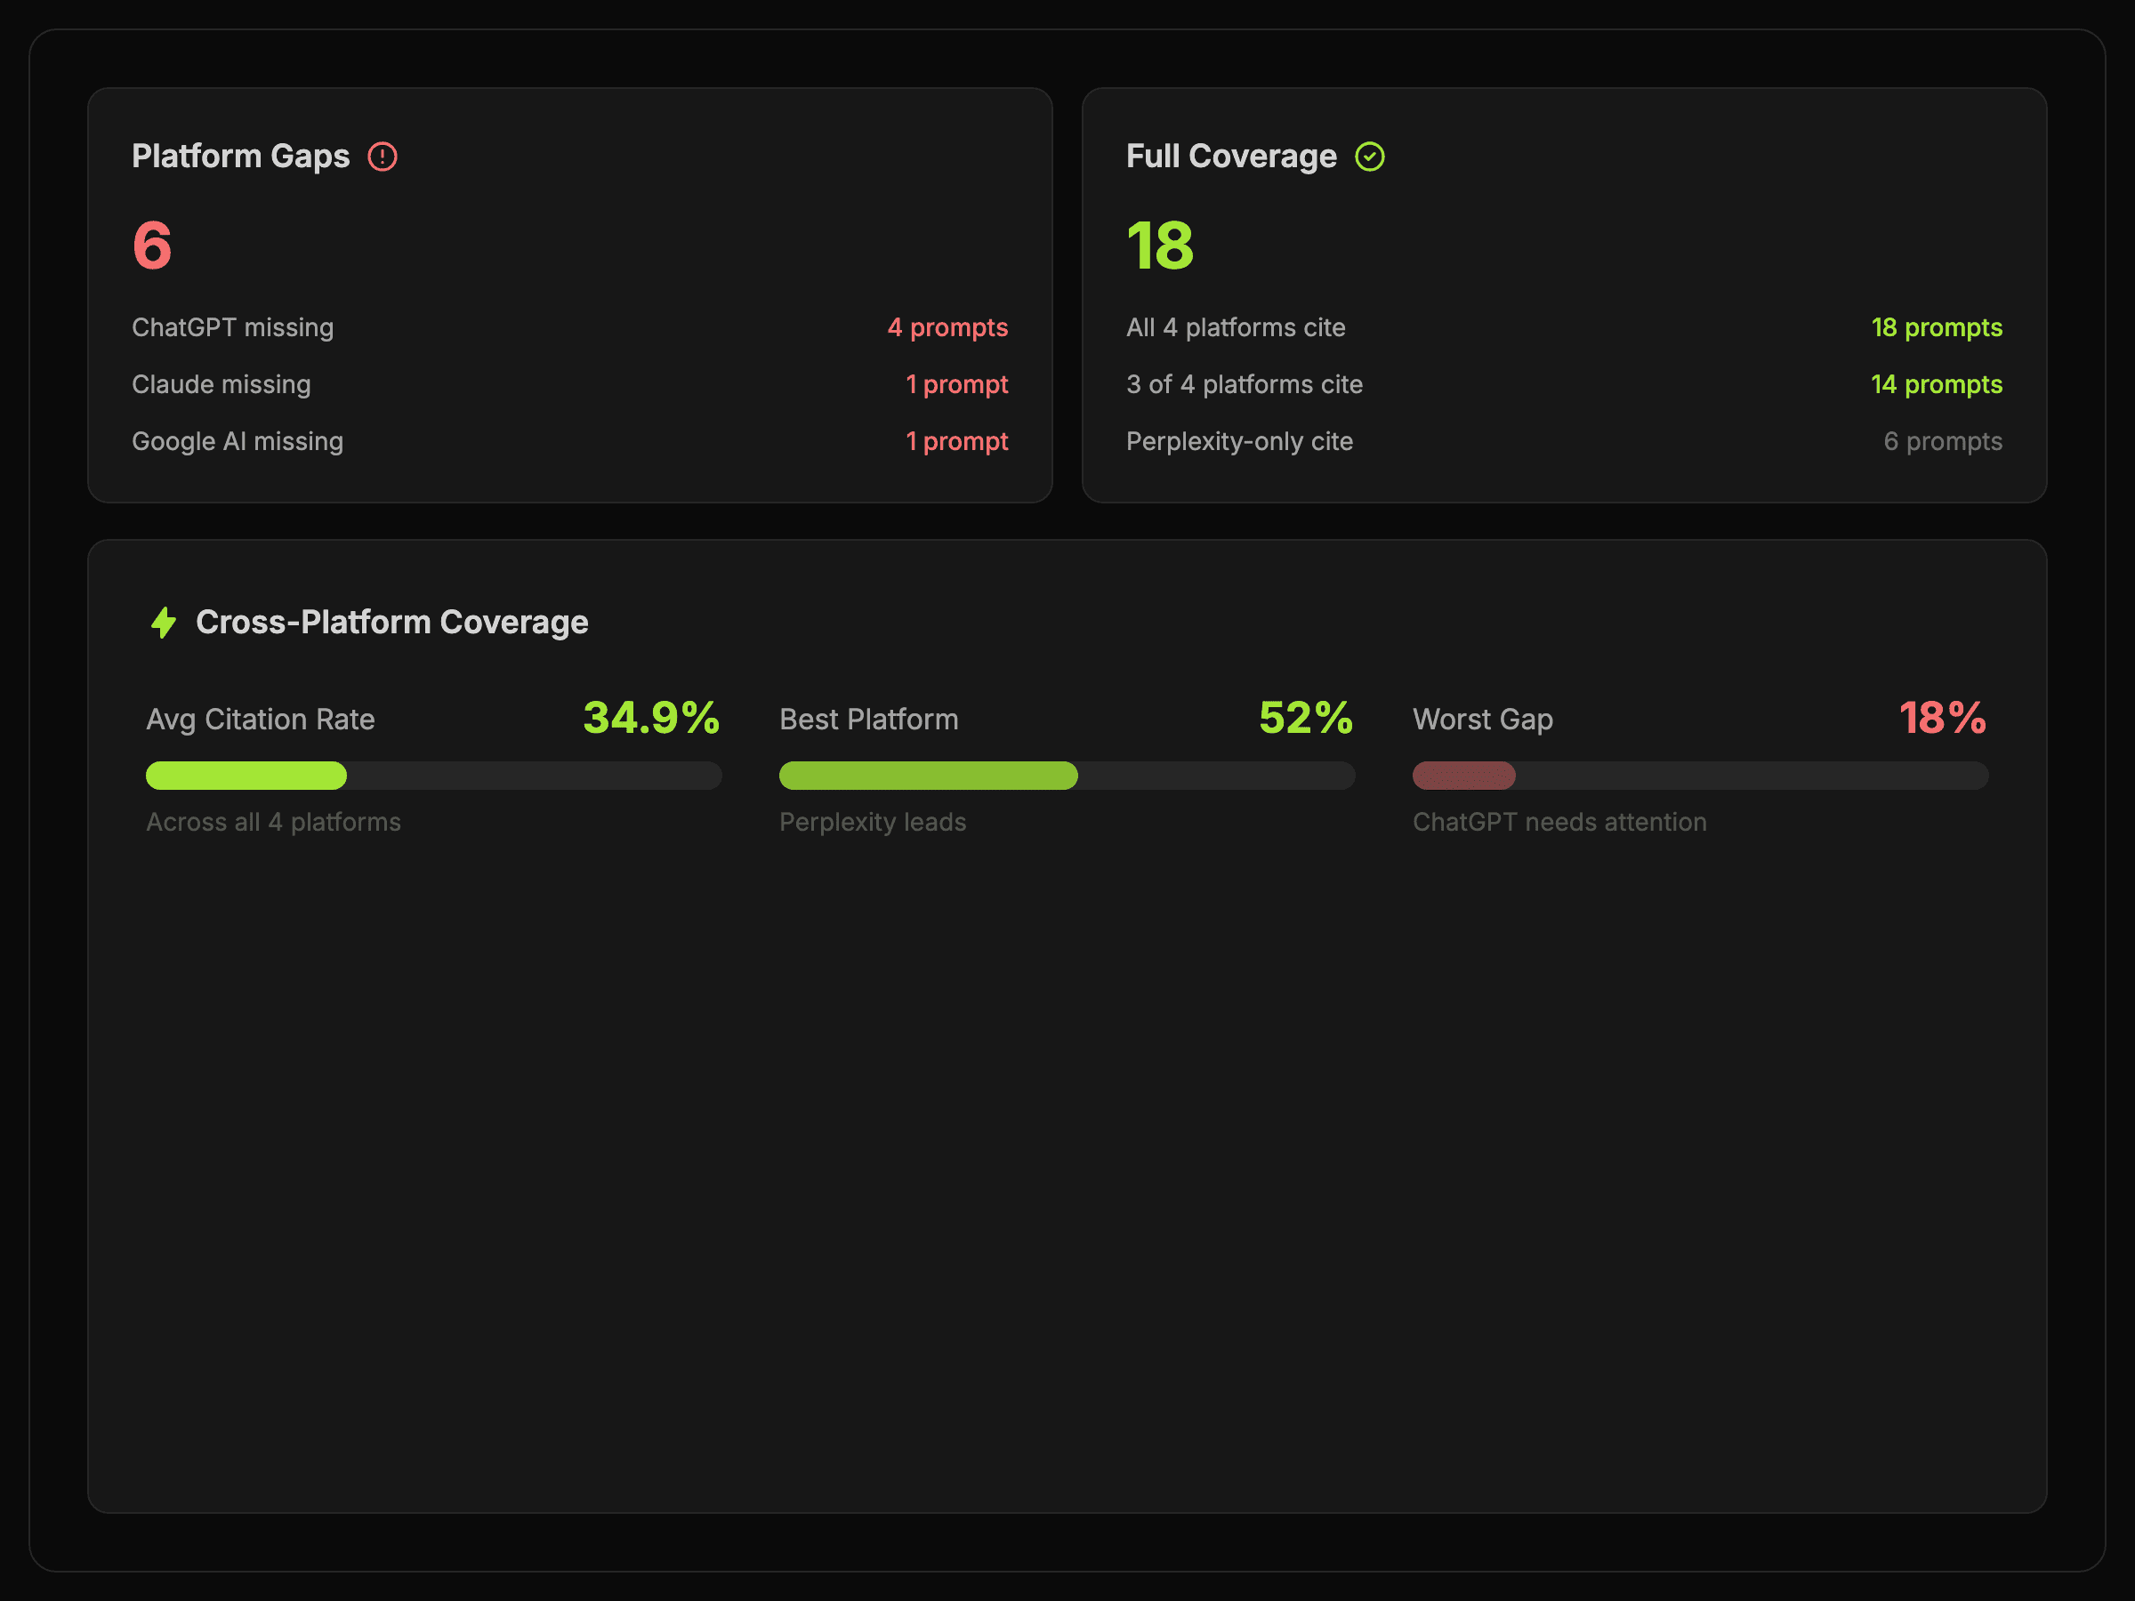Click the Full Coverage checkmark icon
The height and width of the screenshot is (1601, 2135).
tap(1370, 157)
